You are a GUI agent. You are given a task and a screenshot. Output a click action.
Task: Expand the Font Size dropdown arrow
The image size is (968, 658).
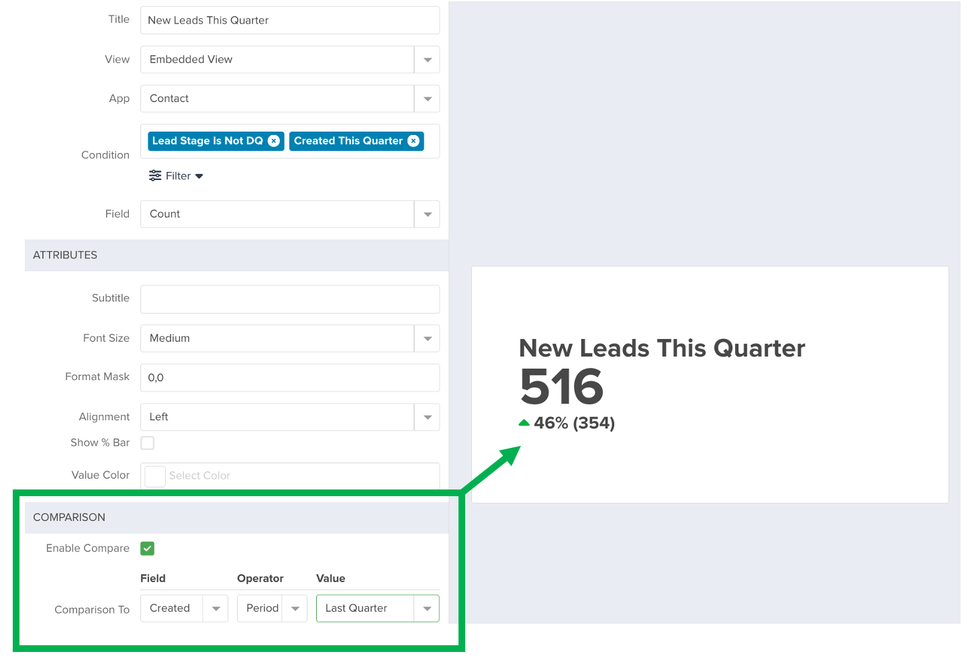tap(428, 338)
